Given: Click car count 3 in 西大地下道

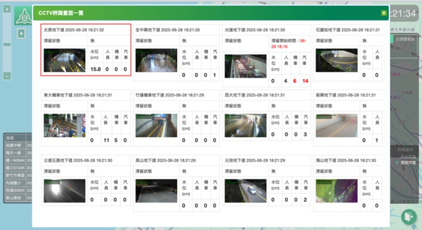Looking at the screenshot, I should click(305, 135).
